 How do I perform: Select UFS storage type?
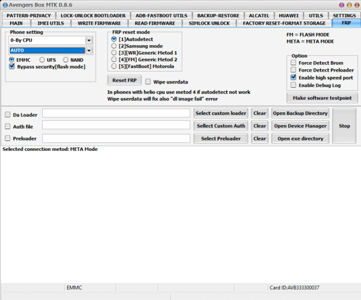(x=42, y=60)
